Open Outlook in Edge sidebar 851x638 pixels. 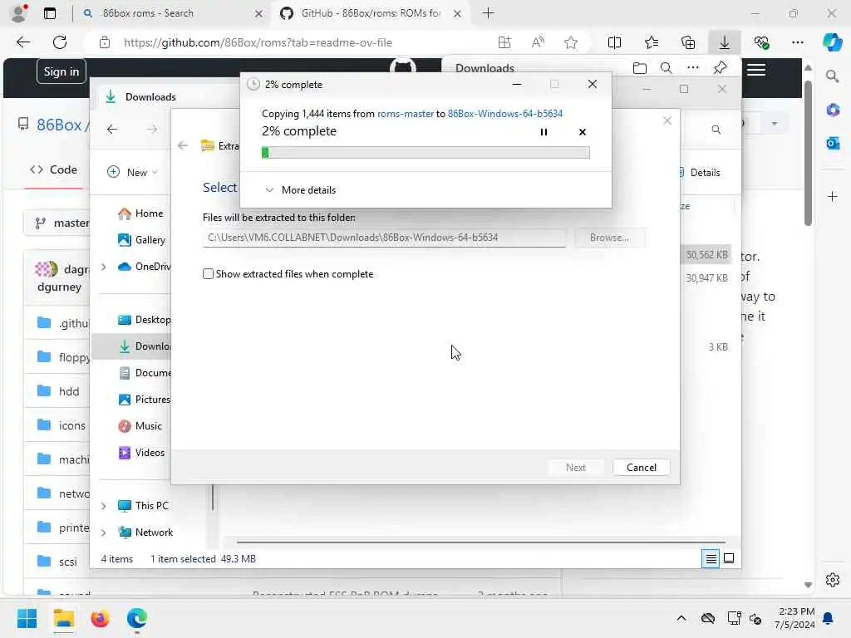click(832, 143)
